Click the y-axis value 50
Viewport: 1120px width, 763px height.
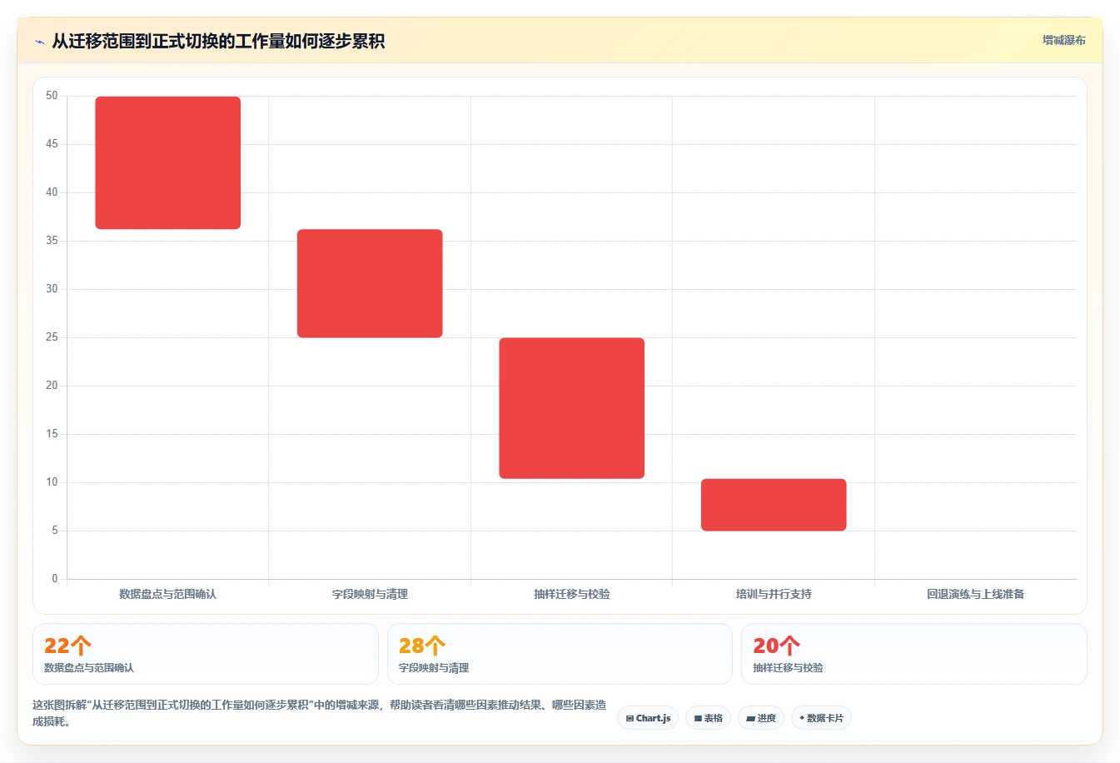click(x=52, y=96)
